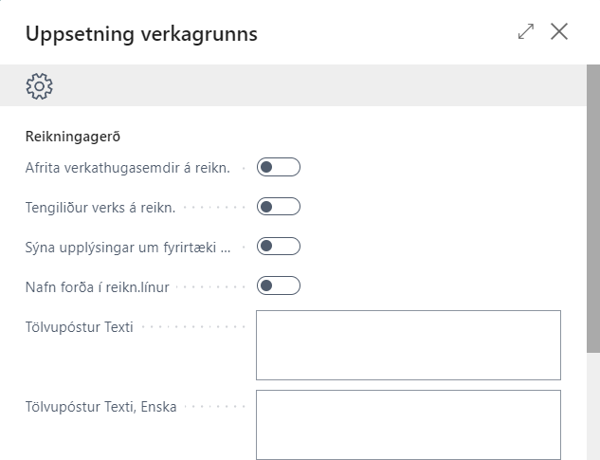
Task: Focus the Tölvupóstur Texti, Enska text area
Action: (408, 424)
